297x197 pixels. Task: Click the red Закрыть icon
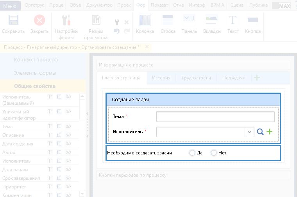click(x=39, y=20)
